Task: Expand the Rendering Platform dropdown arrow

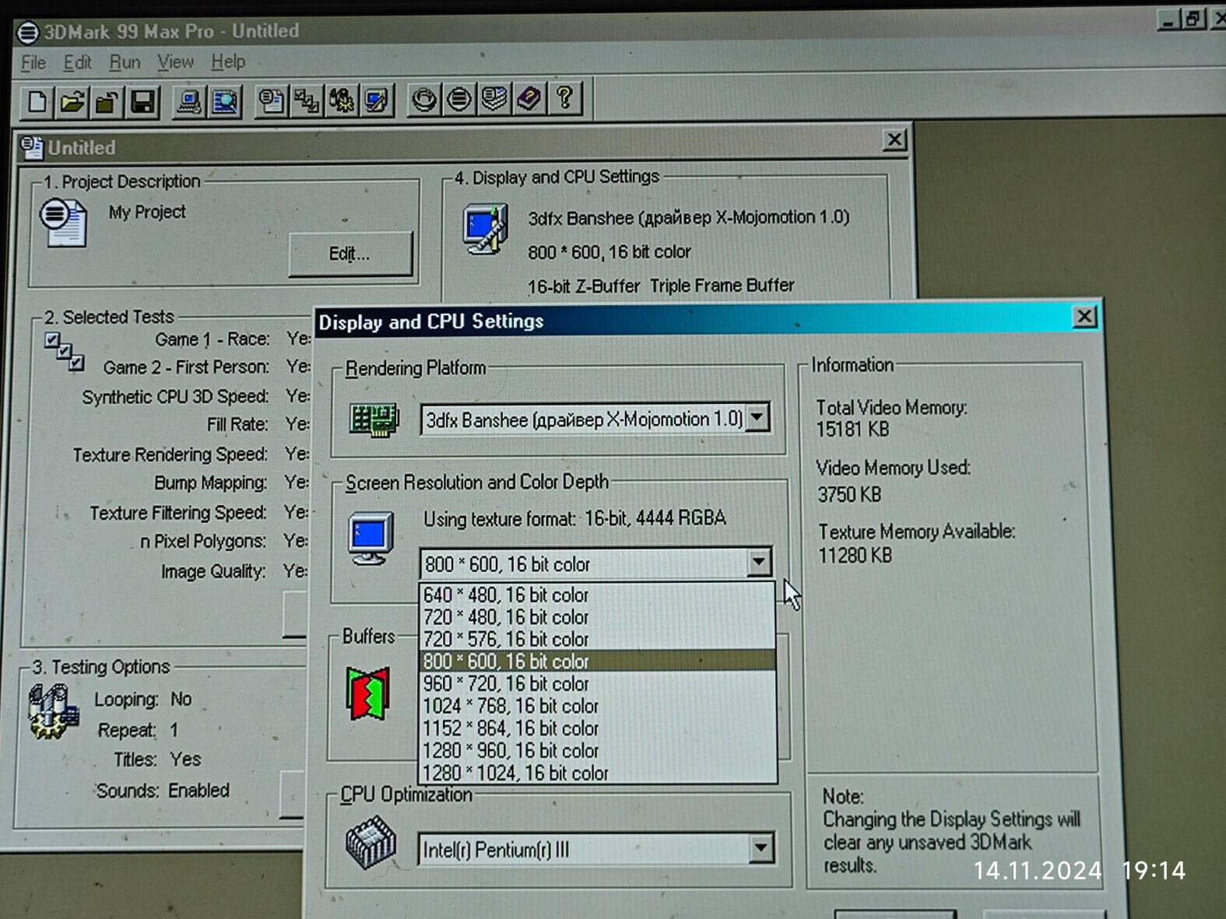Action: click(757, 418)
